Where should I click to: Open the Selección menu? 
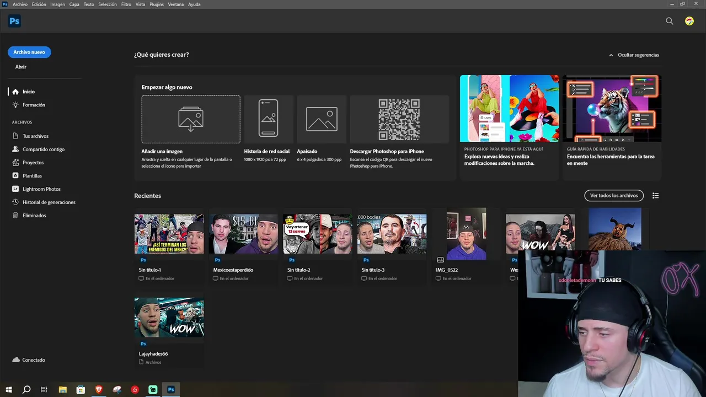(x=108, y=4)
